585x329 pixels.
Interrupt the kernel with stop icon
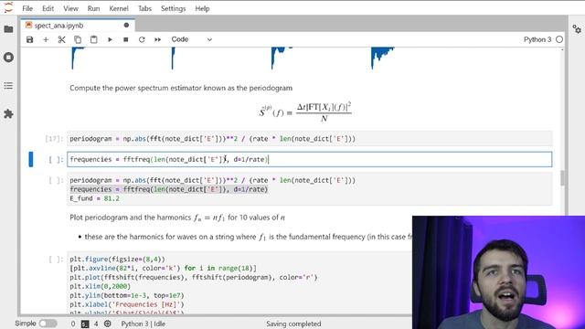(126, 39)
